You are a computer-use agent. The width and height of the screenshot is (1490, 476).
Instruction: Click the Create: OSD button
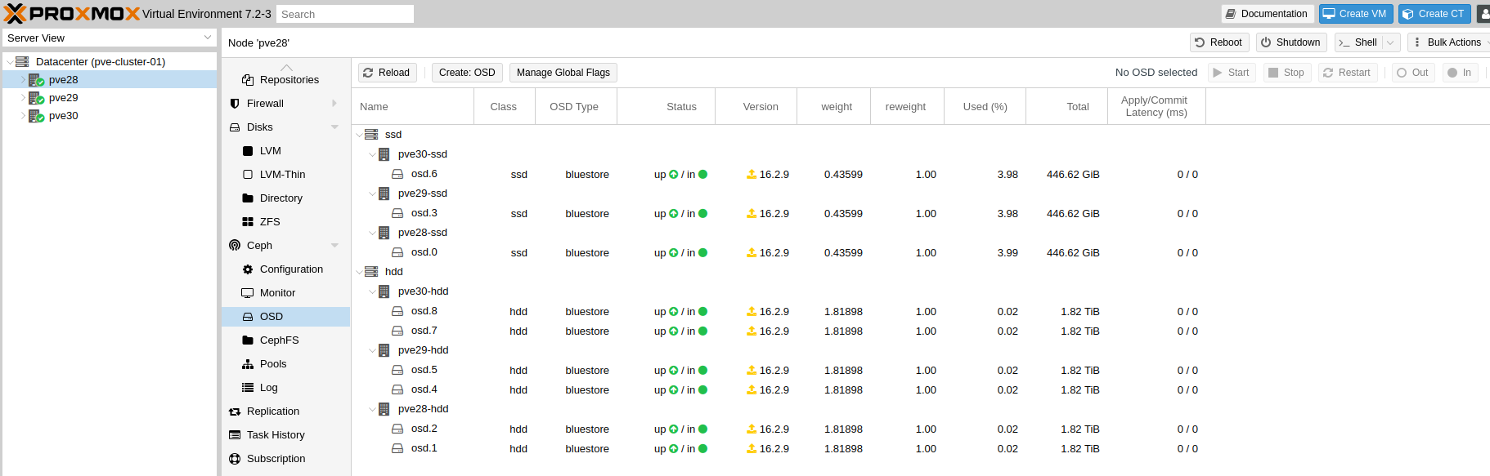pyautogui.click(x=467, y=73)
